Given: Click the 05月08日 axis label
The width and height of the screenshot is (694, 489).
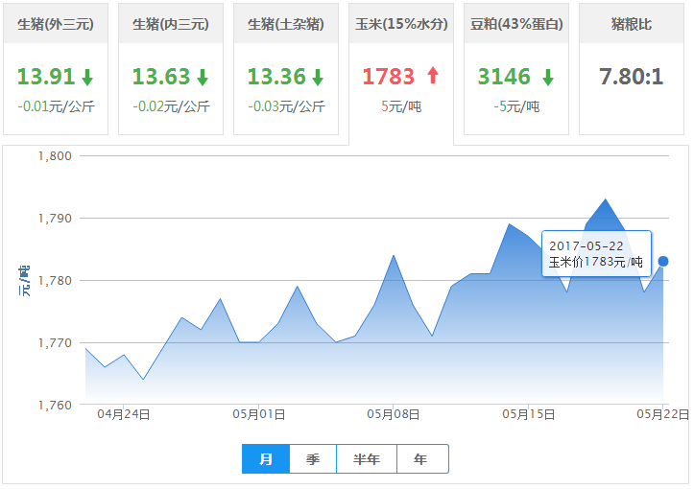Looking at the screenshot, I should [x=394, y=414].
